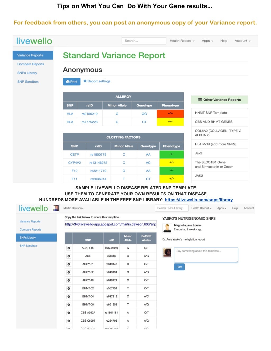
Task: Open SLCO1B1 Gene and Simvastatin report
Action: (x=219, y=164)
